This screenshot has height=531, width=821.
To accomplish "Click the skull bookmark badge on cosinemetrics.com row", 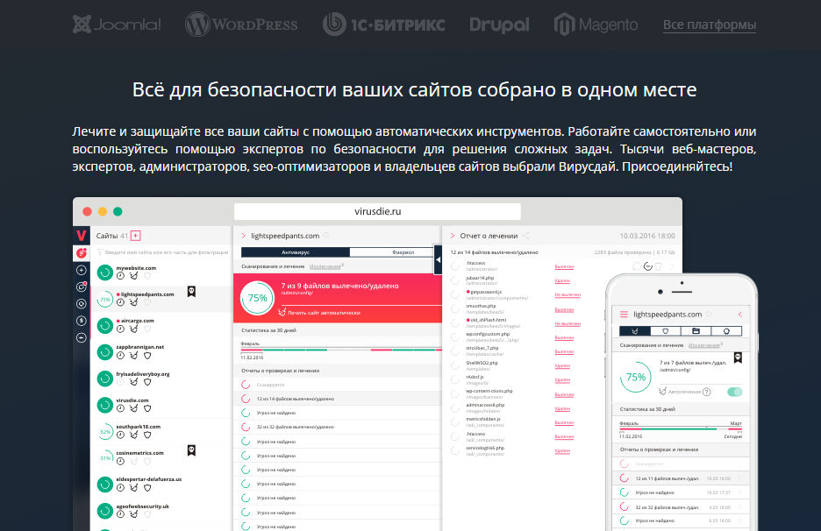I will (191, 450).
